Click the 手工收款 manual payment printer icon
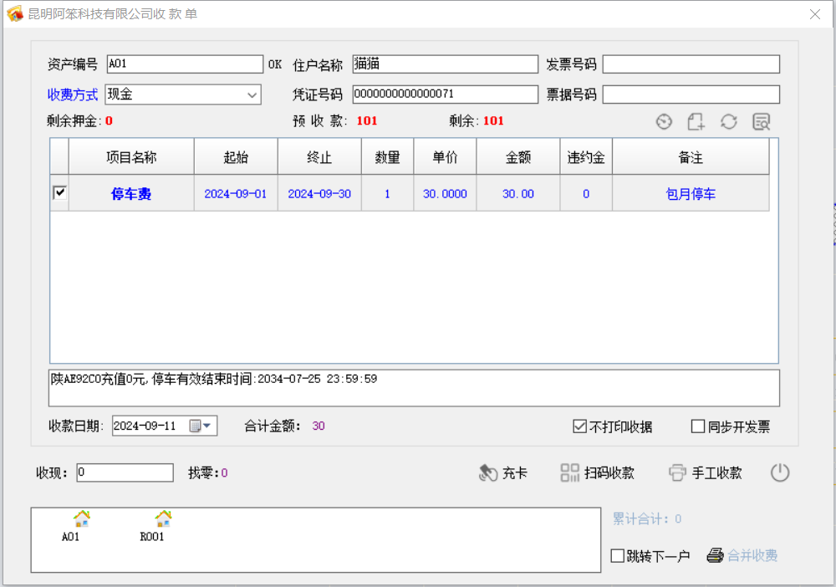Viewport: 836px width, 587px height. pos(677,472)
